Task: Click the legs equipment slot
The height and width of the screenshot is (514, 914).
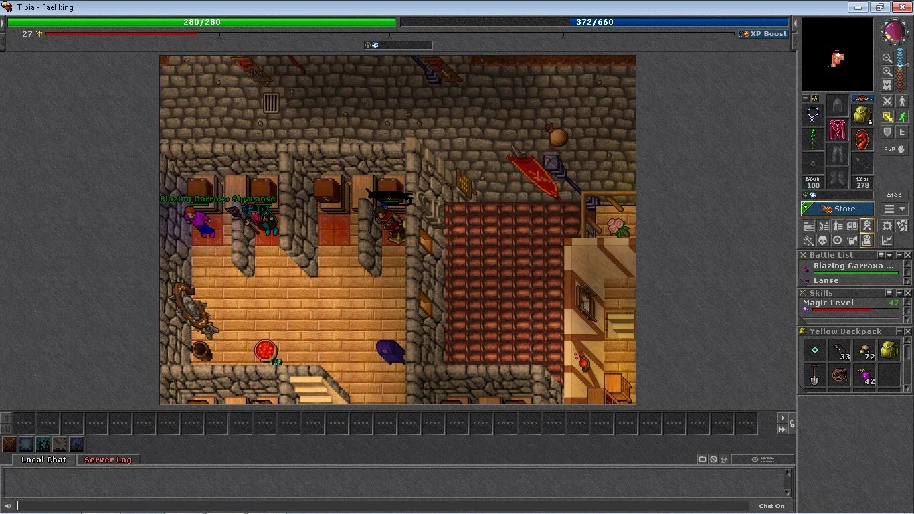Action: [838, 154]
